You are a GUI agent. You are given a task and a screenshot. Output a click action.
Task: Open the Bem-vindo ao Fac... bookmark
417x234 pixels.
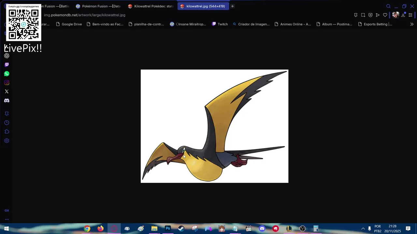pos(105,24)
